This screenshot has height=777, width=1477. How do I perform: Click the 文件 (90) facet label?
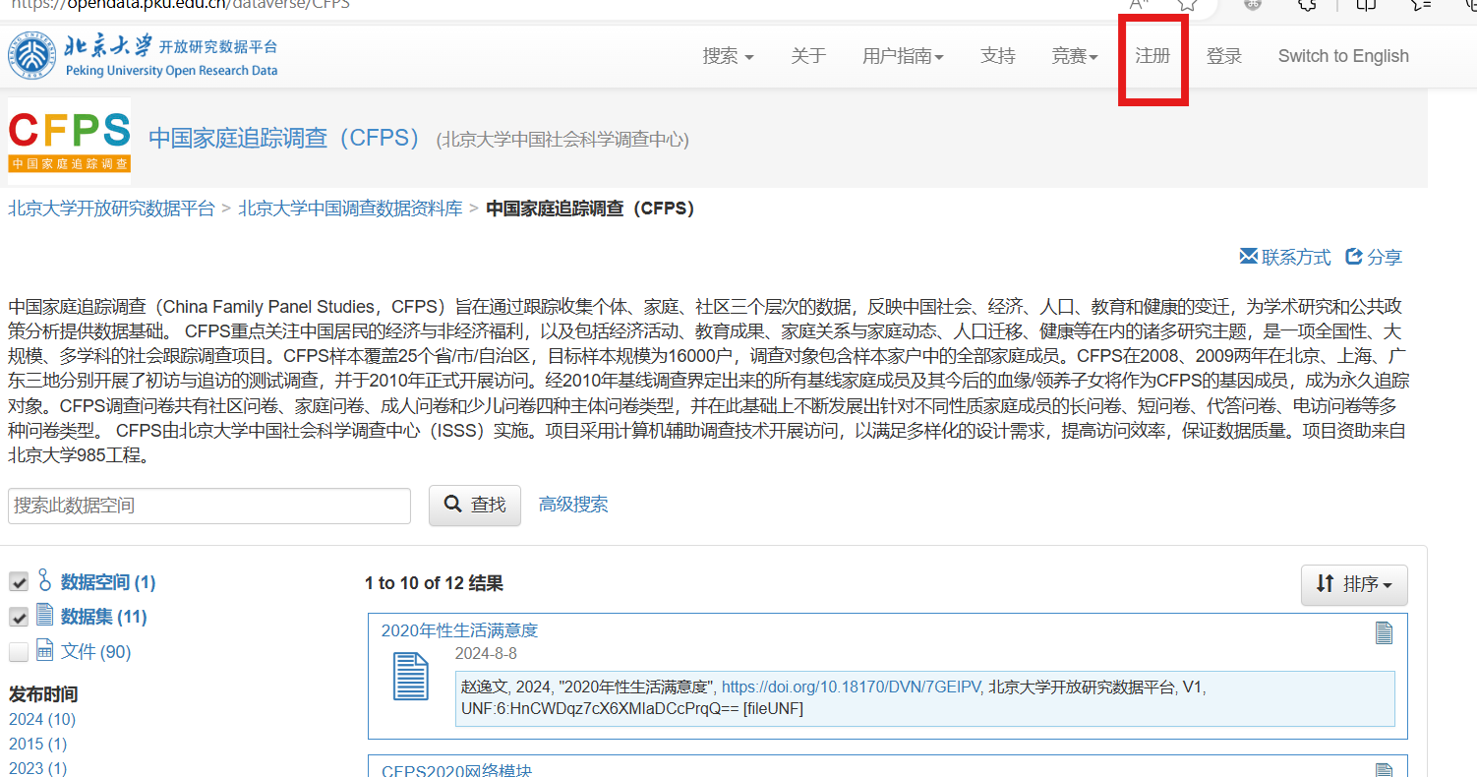point(95,652)
